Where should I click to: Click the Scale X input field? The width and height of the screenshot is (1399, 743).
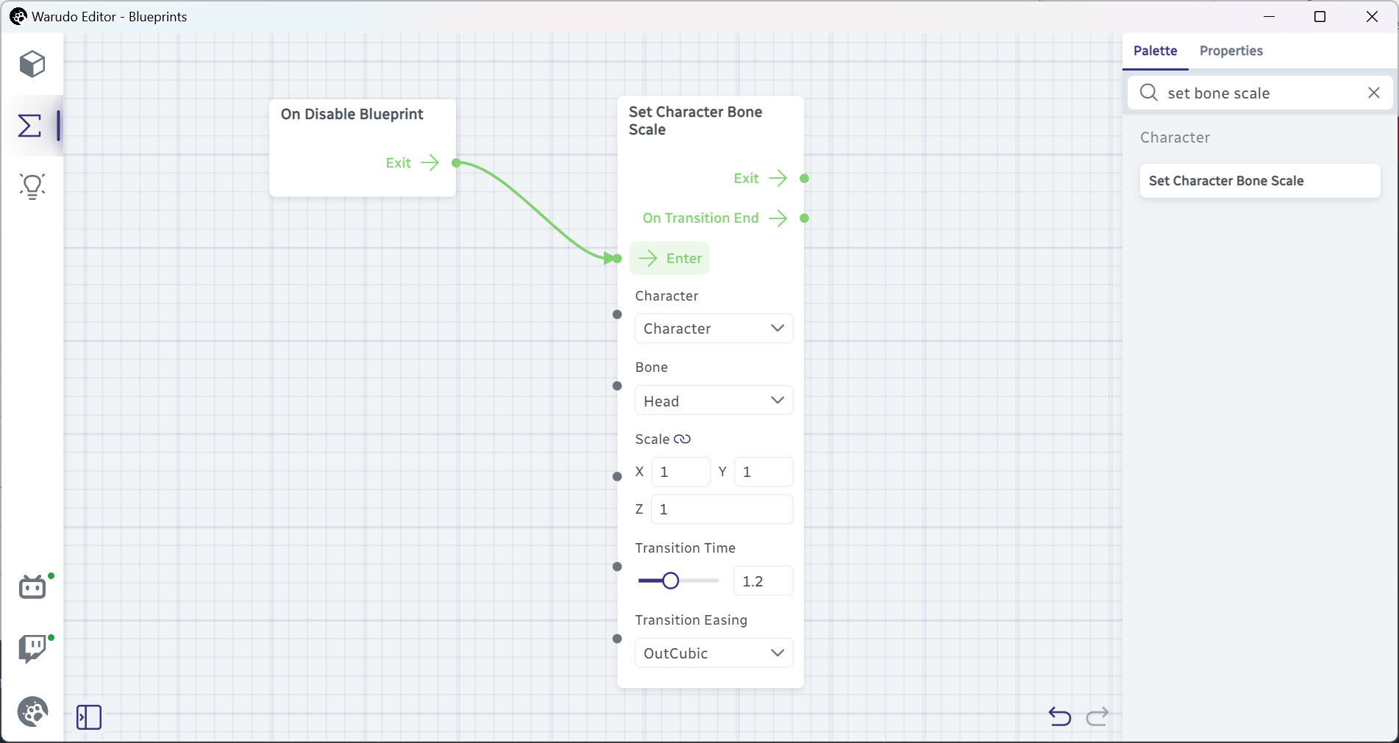point(681,472)
